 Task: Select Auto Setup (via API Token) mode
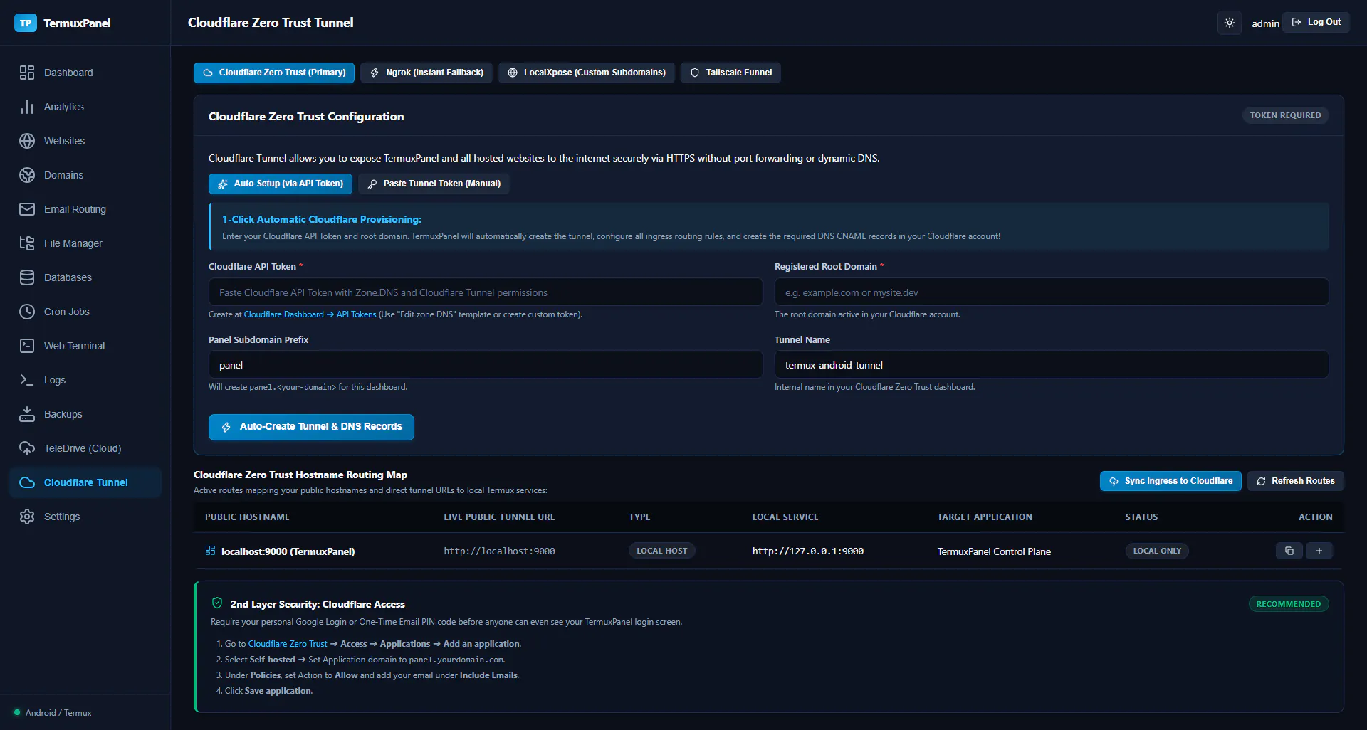[x=281, y=184]
